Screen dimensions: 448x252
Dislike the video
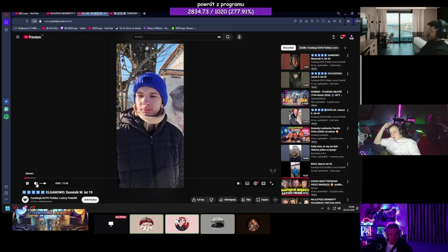point(211,199)
